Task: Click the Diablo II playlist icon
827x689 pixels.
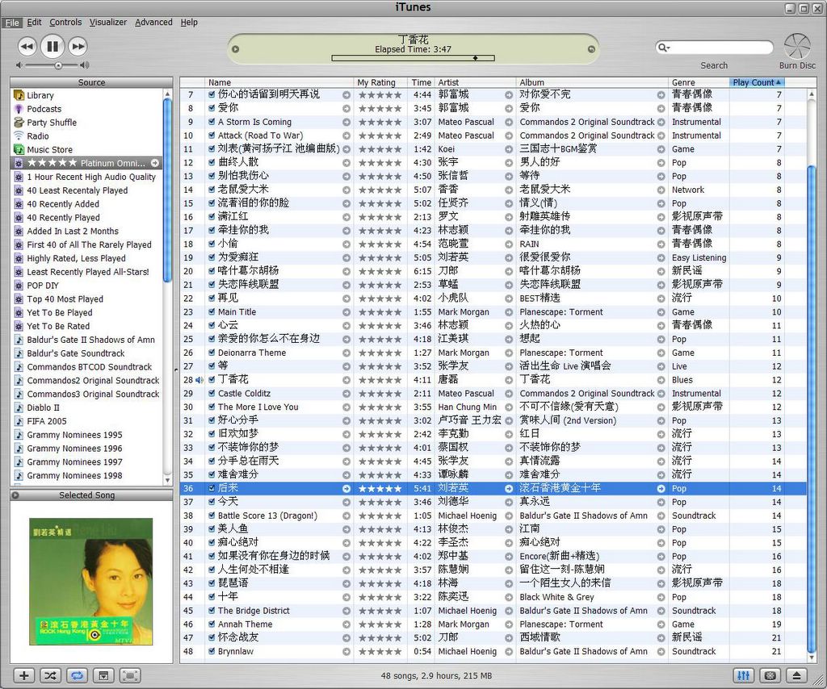Action: point(19,407)
